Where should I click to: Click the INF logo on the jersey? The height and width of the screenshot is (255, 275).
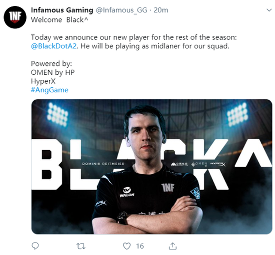(168, 188)
